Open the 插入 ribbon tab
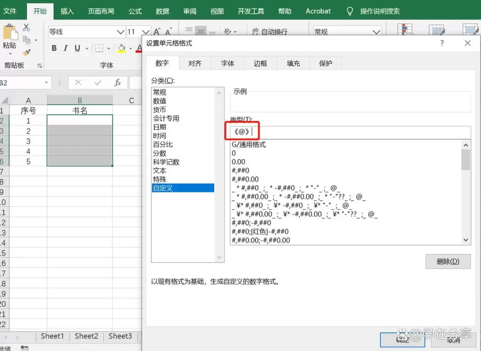Screen dimensions: 481x351 pos(67,11)
